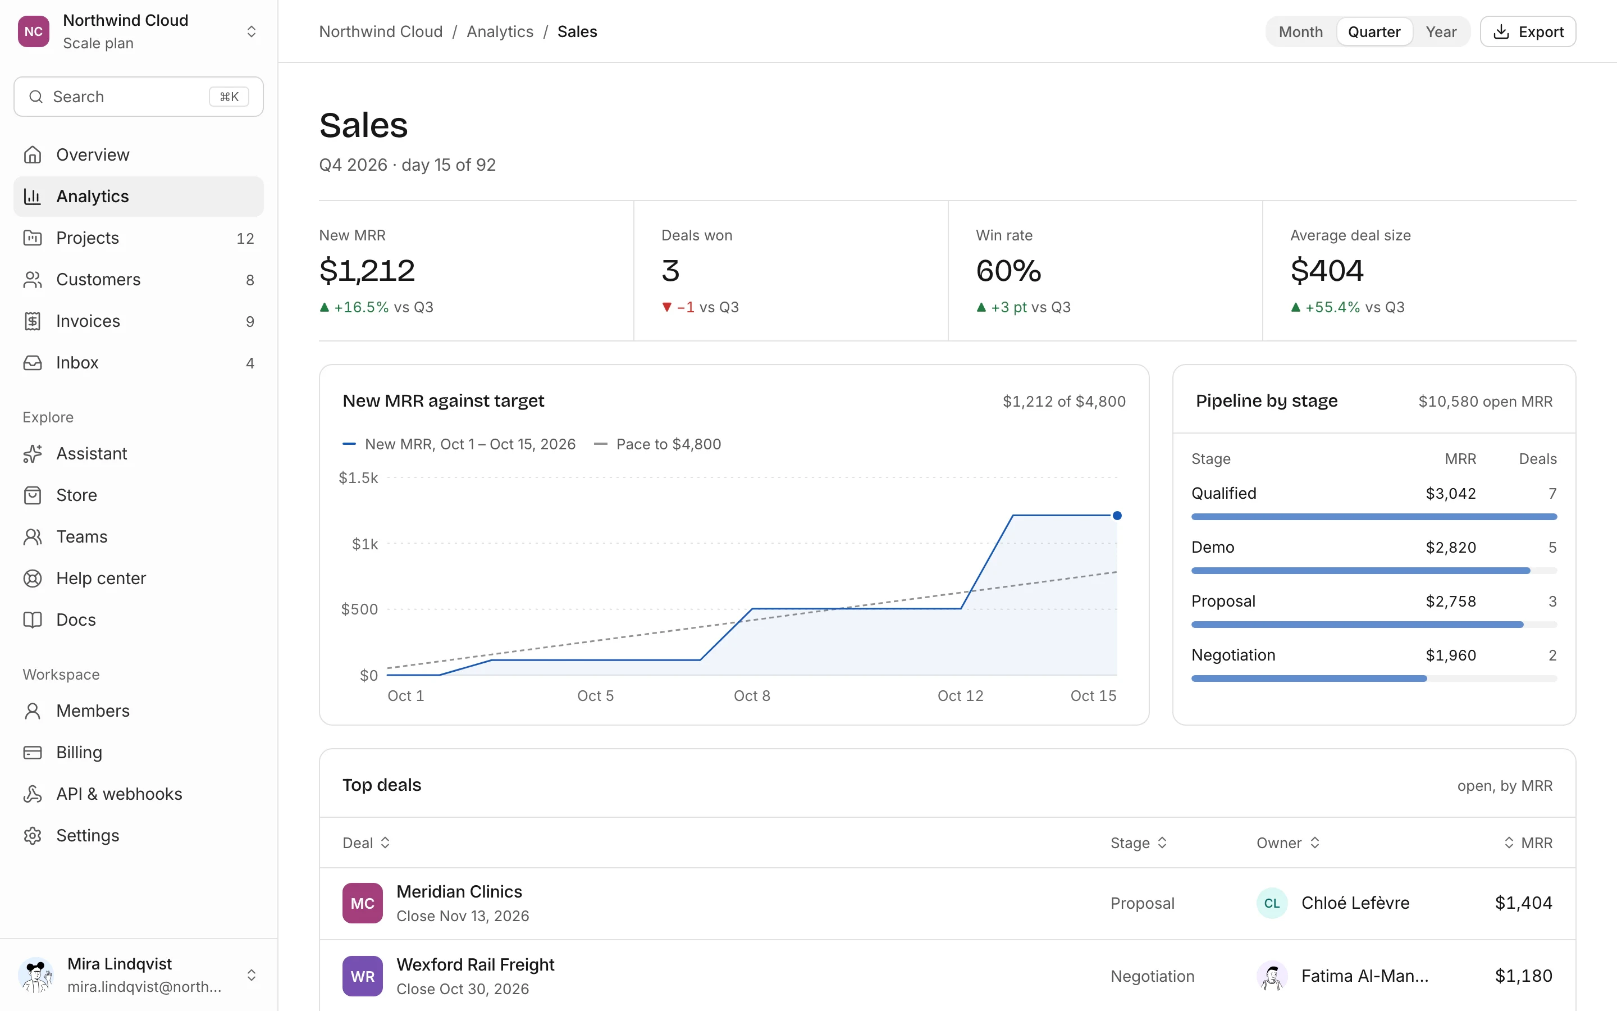Click the New MRR $1,212 value

(x=367, y=270)
